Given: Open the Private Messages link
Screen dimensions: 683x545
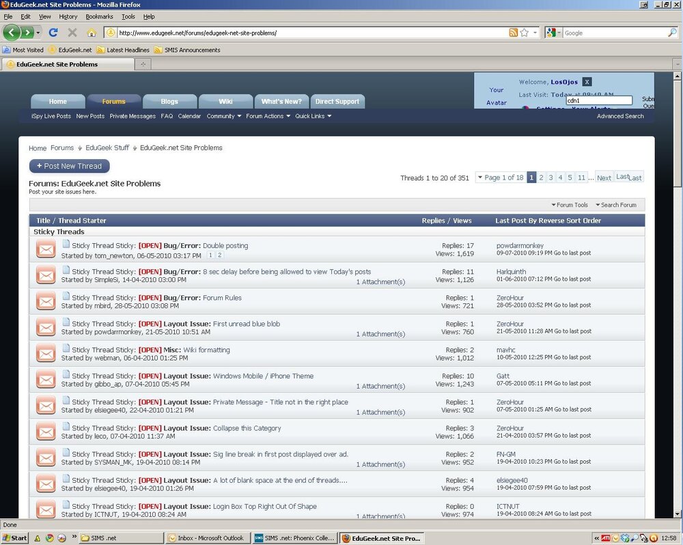Looking at the screenshot, I should coord(133,116).
